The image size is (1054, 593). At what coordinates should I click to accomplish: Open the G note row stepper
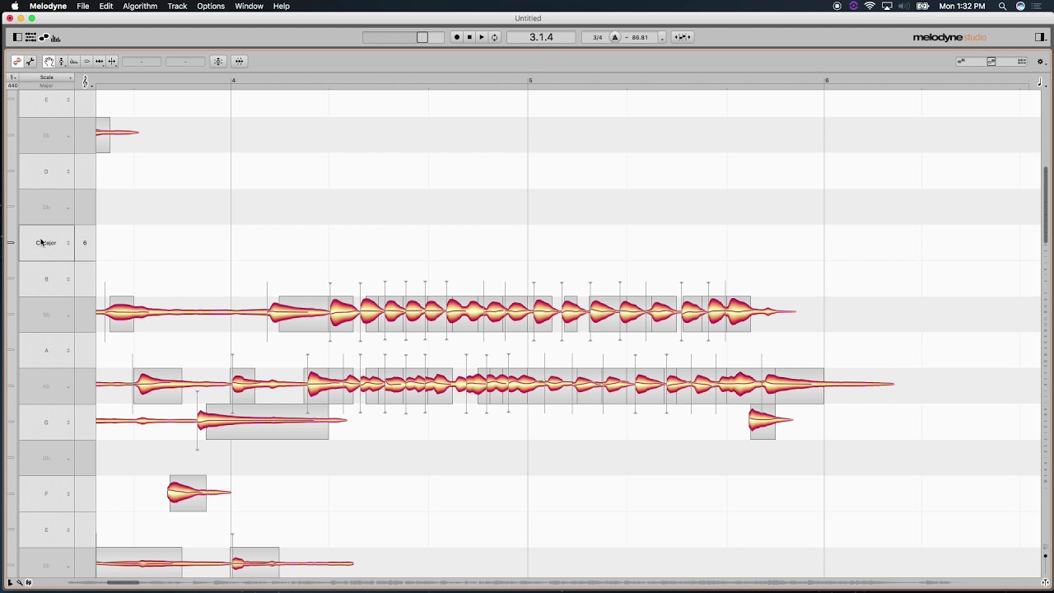(x=68, y=423)
